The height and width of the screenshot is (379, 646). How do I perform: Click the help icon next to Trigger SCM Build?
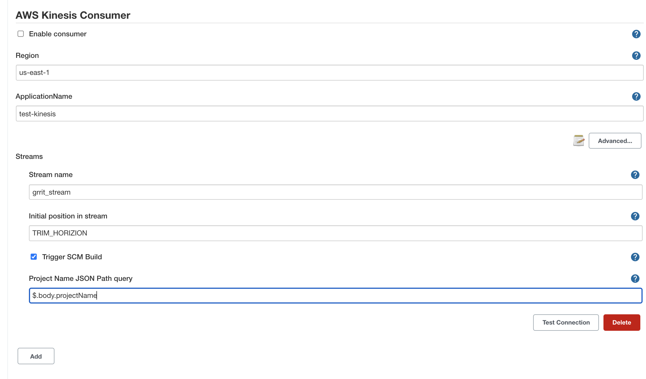pyautogui.click(x=635, y=257)
